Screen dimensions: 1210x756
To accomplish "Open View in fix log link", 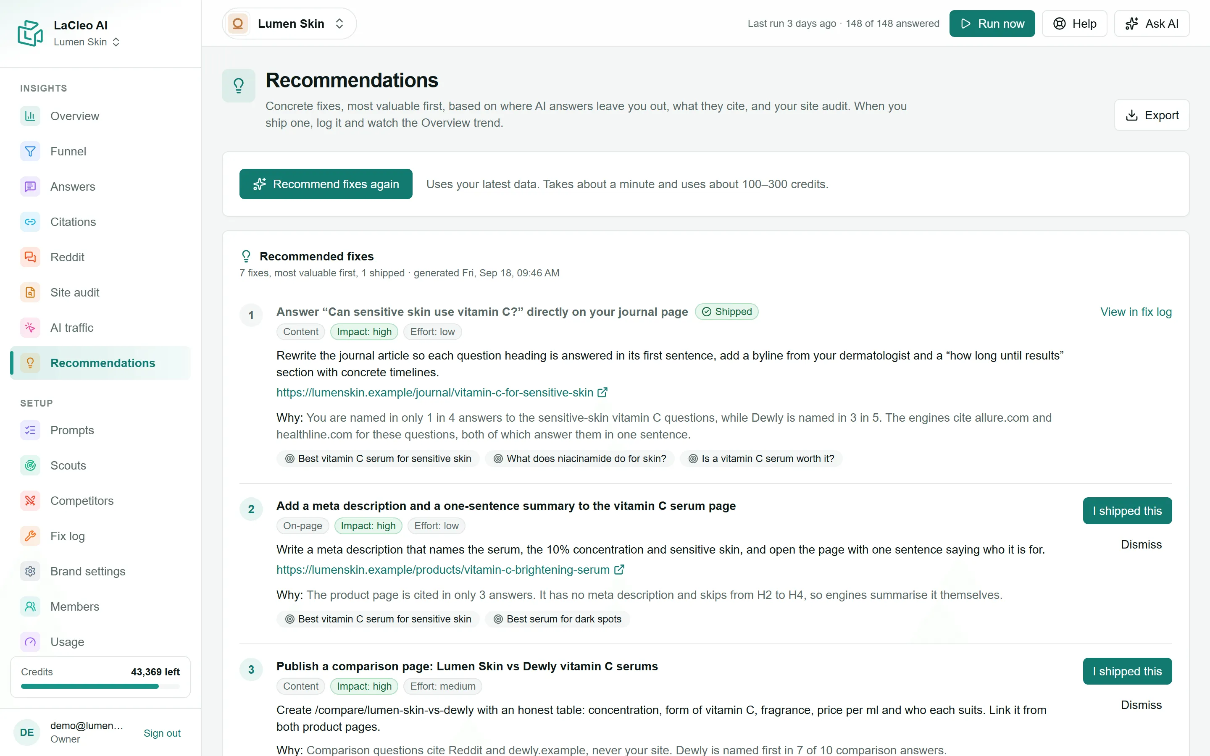I will pos(1136,312).
